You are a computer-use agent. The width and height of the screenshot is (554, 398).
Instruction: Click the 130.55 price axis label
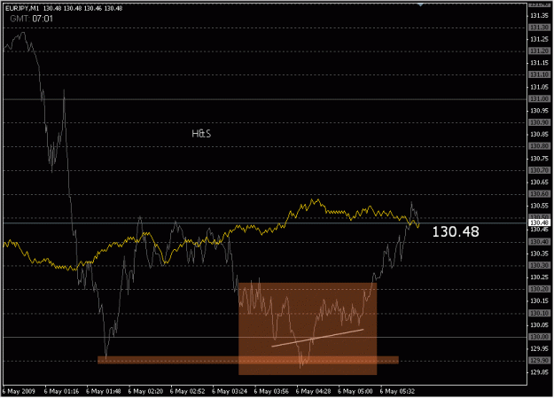pyautogui.click(x=539, y=206)
